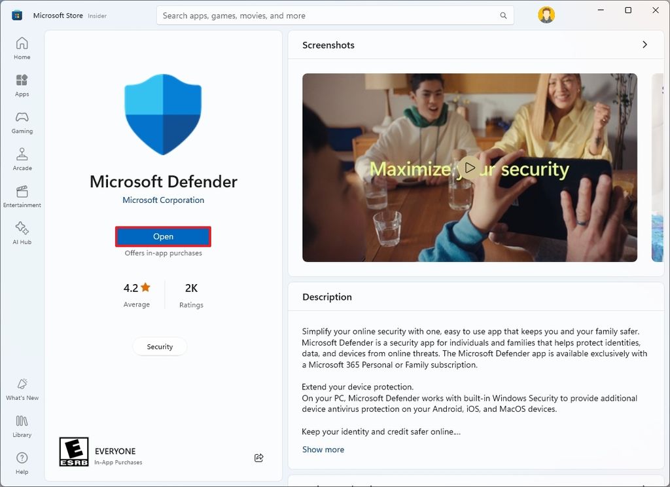Open the Microsoft Store Insider account avatar
The width and height of the screenshot is (670, 487).
546,14
